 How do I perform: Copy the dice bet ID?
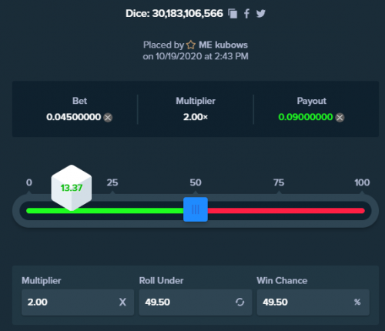coord(233,14)
